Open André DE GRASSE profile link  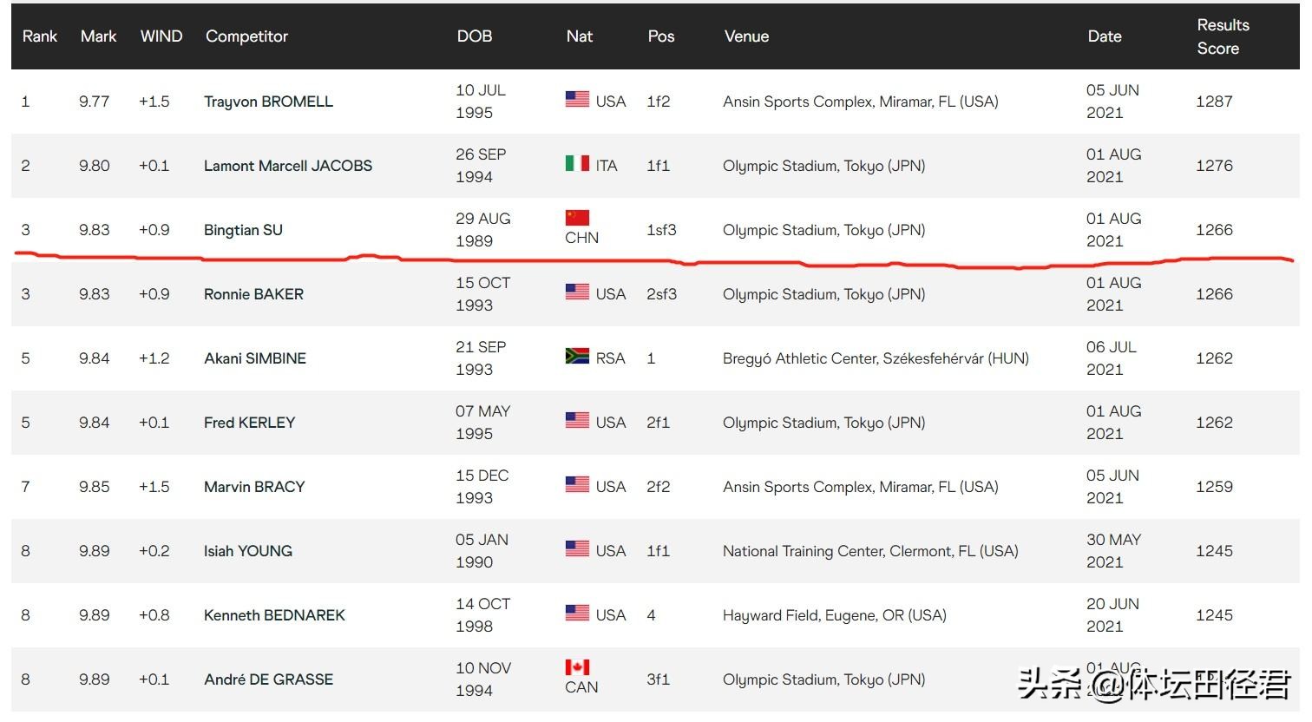(268, 679)
